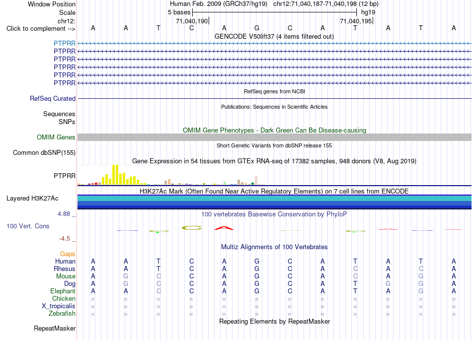Viewport: 472px width, 340px height.
Task: Click the PTPRR label beside the GTEx chart
Action: coord(65,176)
